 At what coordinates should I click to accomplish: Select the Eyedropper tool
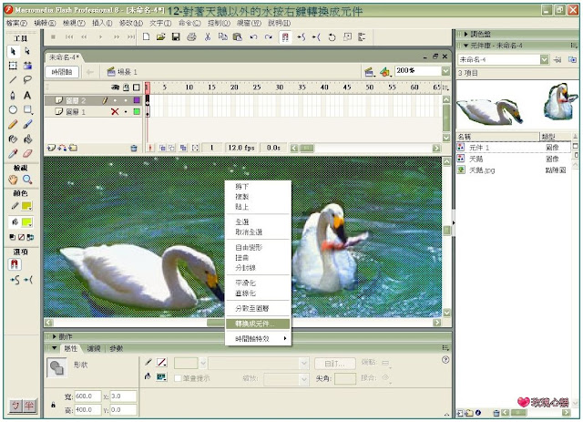click(x=13, y=153)
